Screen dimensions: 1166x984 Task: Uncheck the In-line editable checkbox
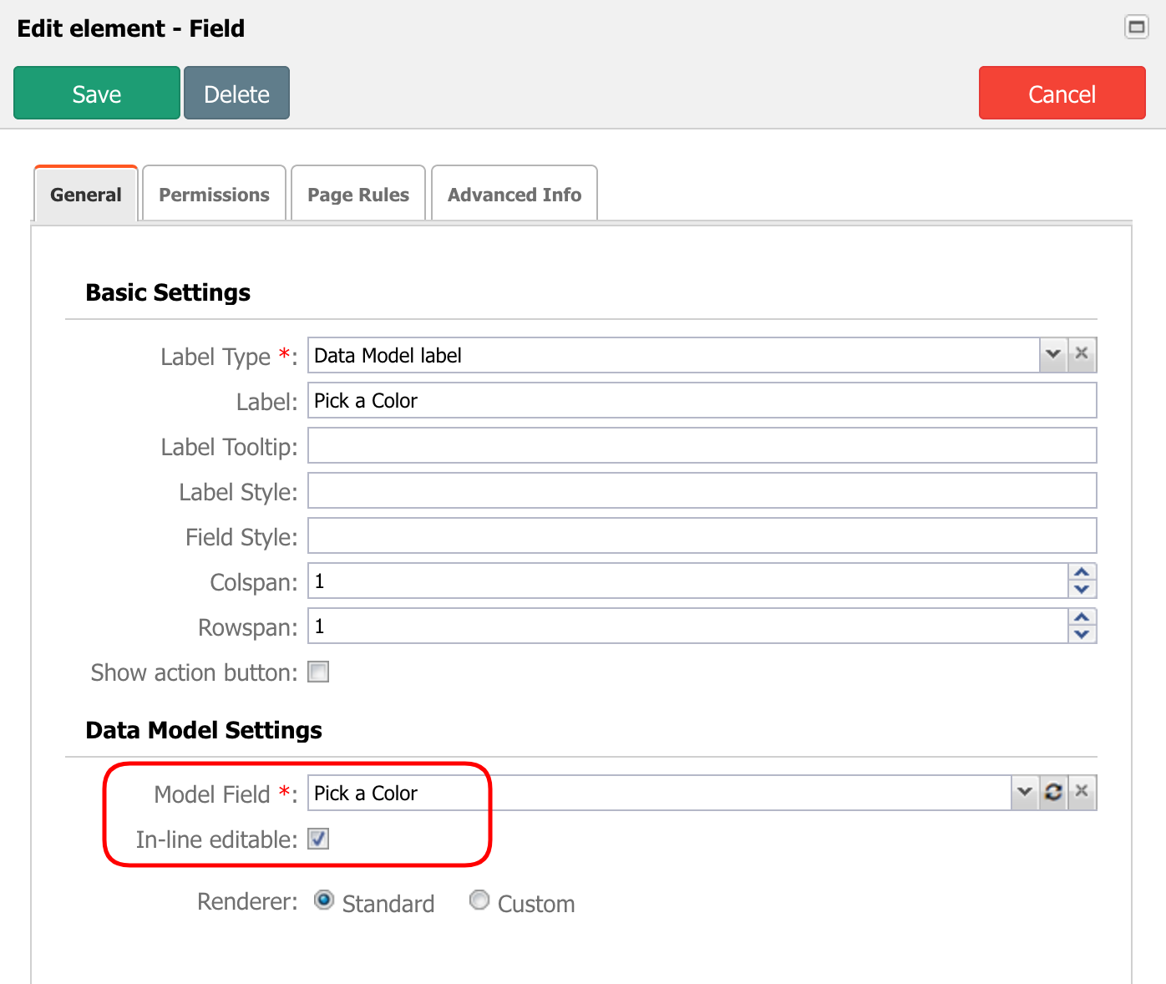pos(318,839)
